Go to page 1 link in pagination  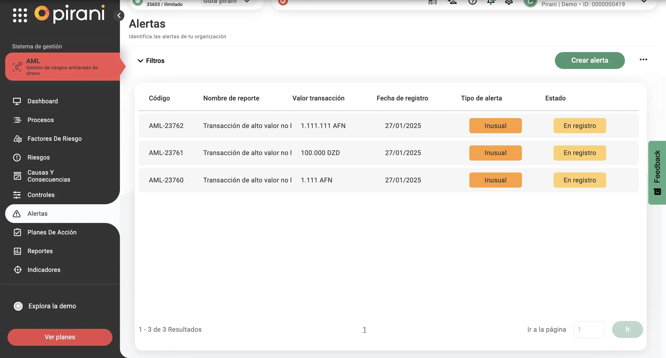pos(364,329)
